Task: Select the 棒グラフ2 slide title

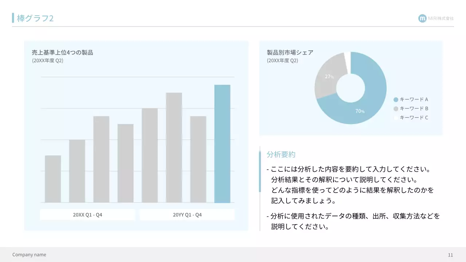Action: (x=34, y=18)
